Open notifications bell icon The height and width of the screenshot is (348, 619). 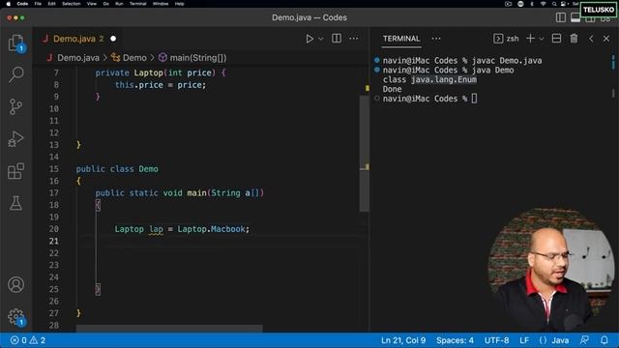(x=604, y=340)
